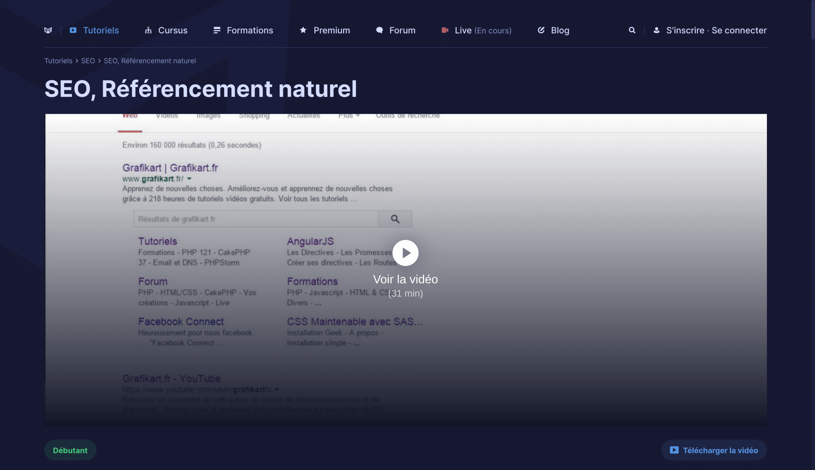Click the Se connecter link
This screenshot has height=470, width=815.
tap(739, 30)
